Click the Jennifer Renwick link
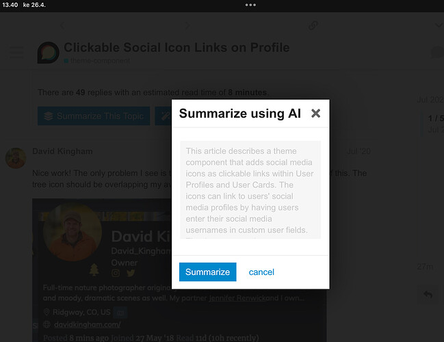The width and height of the screenshot is (444, 342). 237,298
